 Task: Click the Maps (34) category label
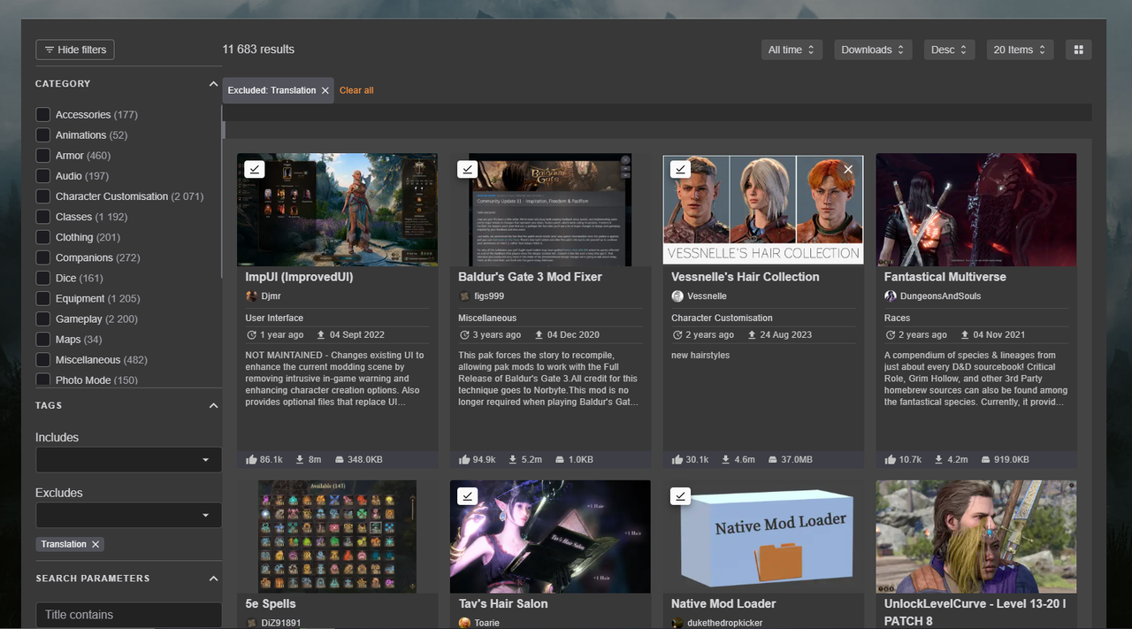79,339
